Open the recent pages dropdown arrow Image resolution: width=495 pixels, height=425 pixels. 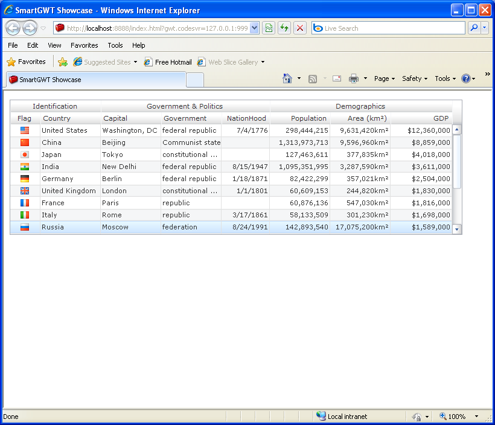click(43, 28)
